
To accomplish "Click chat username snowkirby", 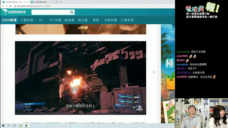I will coord(182,64).
